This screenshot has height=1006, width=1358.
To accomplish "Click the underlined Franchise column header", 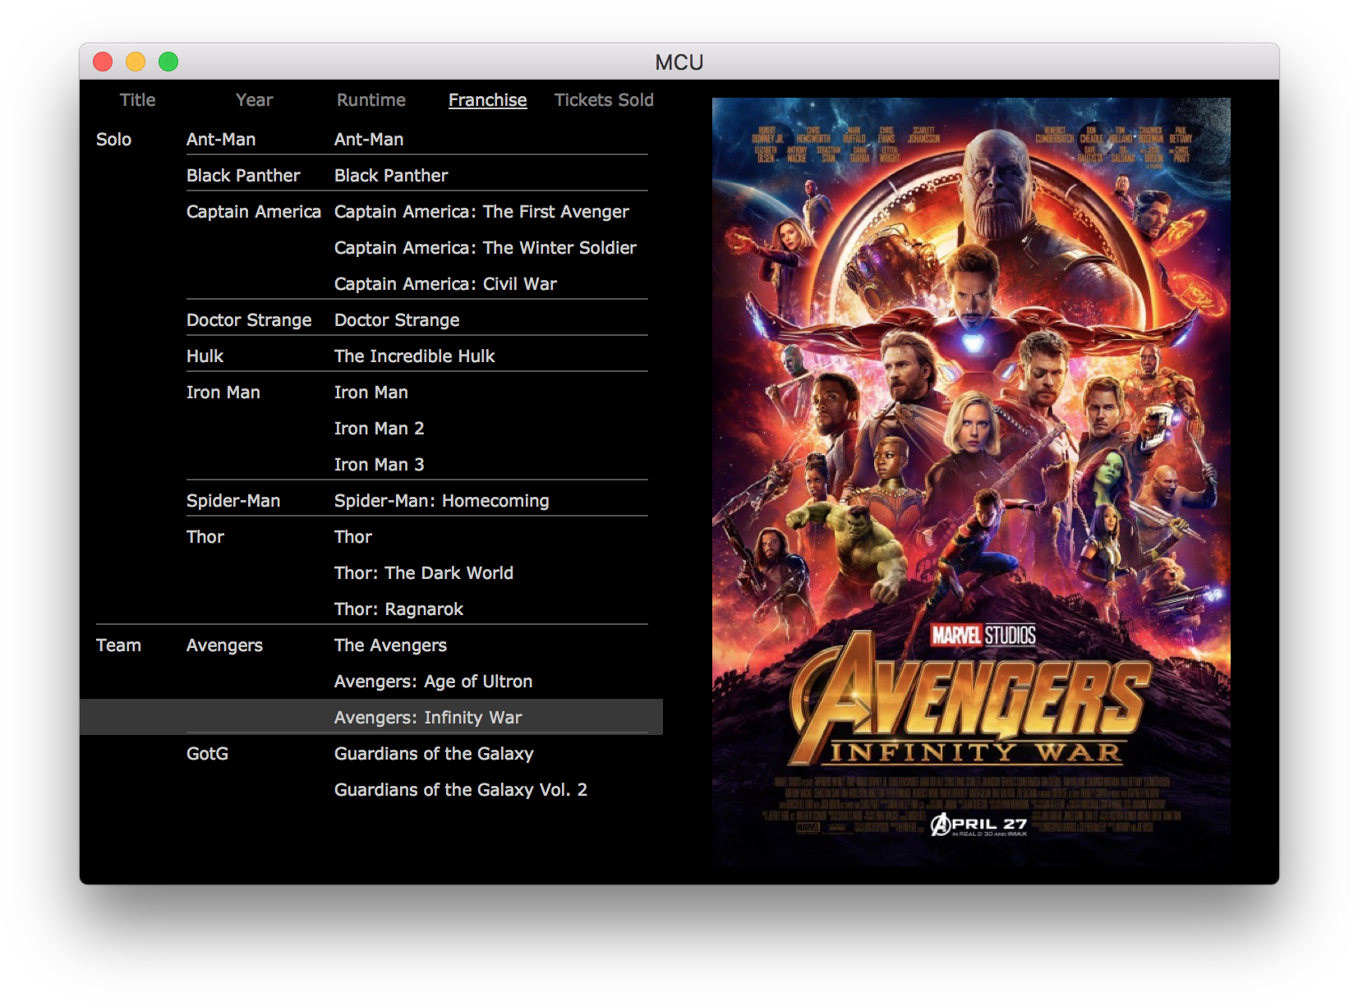I will pyautogui.click(x=487, y=99).
